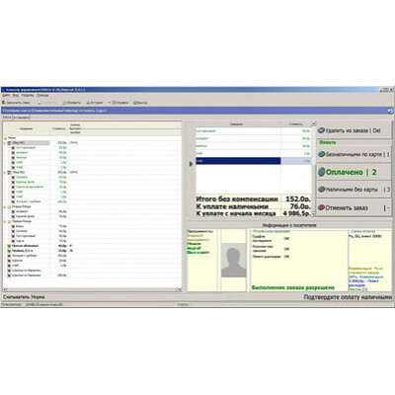
Task: Cancel the order with Отменить заказ
Action: click(355, 207)
